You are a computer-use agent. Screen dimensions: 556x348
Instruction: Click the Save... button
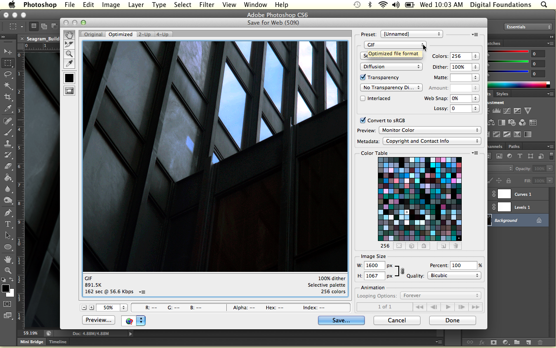click(x=341, y=320)
